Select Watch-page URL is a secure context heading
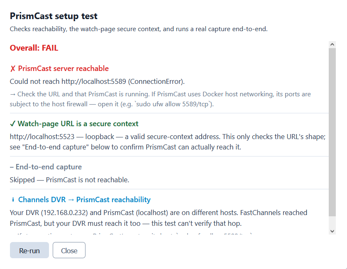 (78, 124)
